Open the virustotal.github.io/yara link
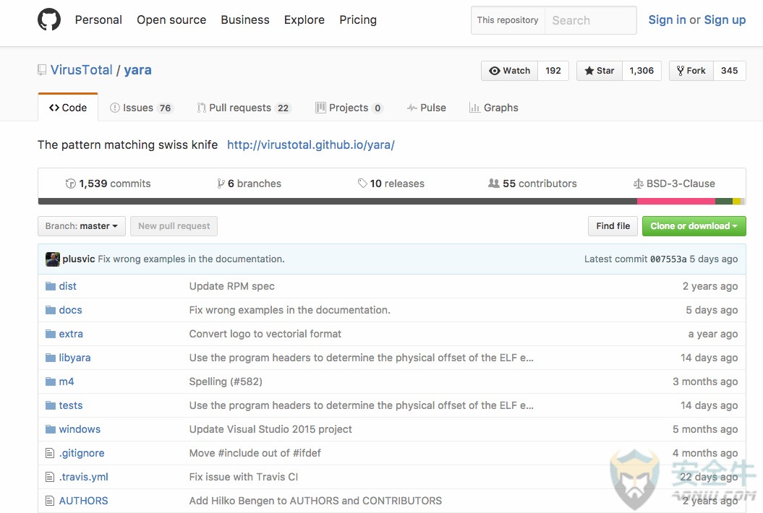The image size is (763, 513). tap(311, 145)
